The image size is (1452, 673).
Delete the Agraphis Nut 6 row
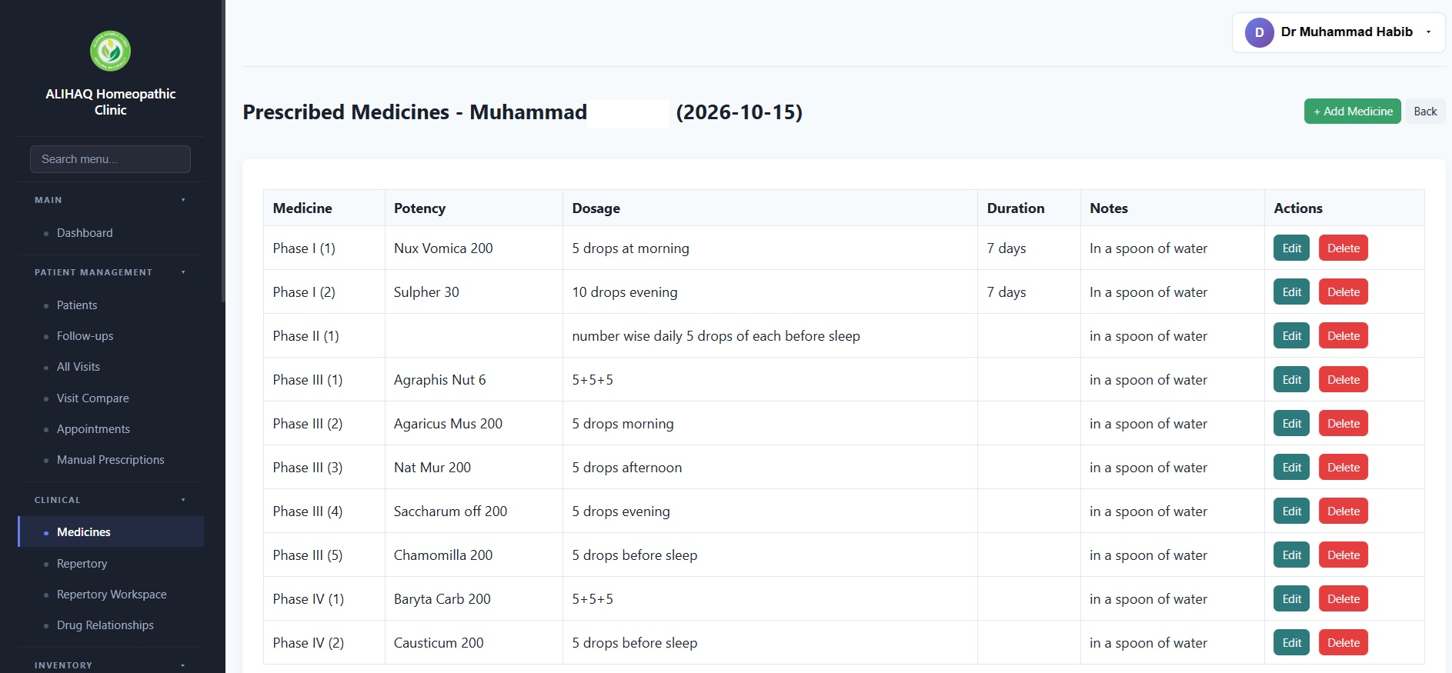1343,380
